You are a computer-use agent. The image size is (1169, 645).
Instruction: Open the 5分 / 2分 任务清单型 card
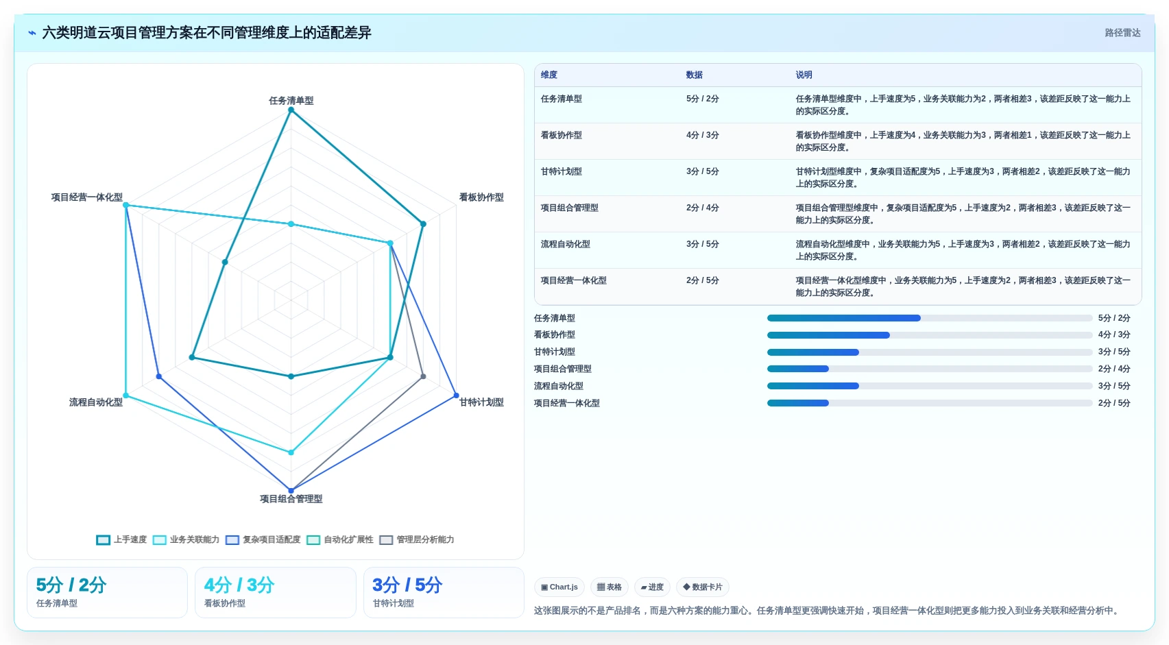click(x=107, y=592)
